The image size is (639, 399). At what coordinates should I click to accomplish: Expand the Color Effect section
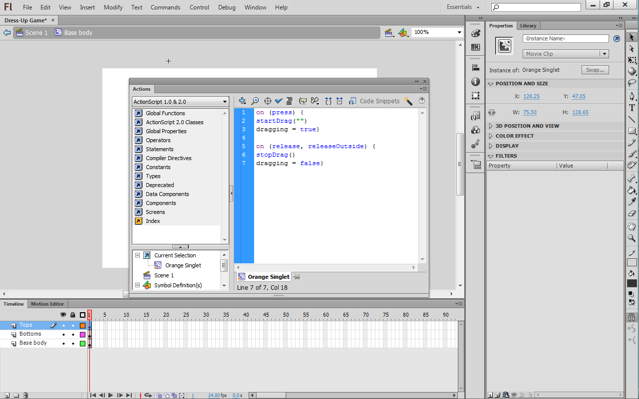click(x=515, y=136)
